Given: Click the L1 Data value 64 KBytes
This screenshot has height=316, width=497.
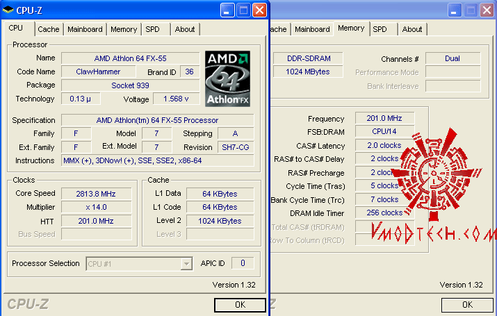Looking at the screenshot, I should (220, 194).
